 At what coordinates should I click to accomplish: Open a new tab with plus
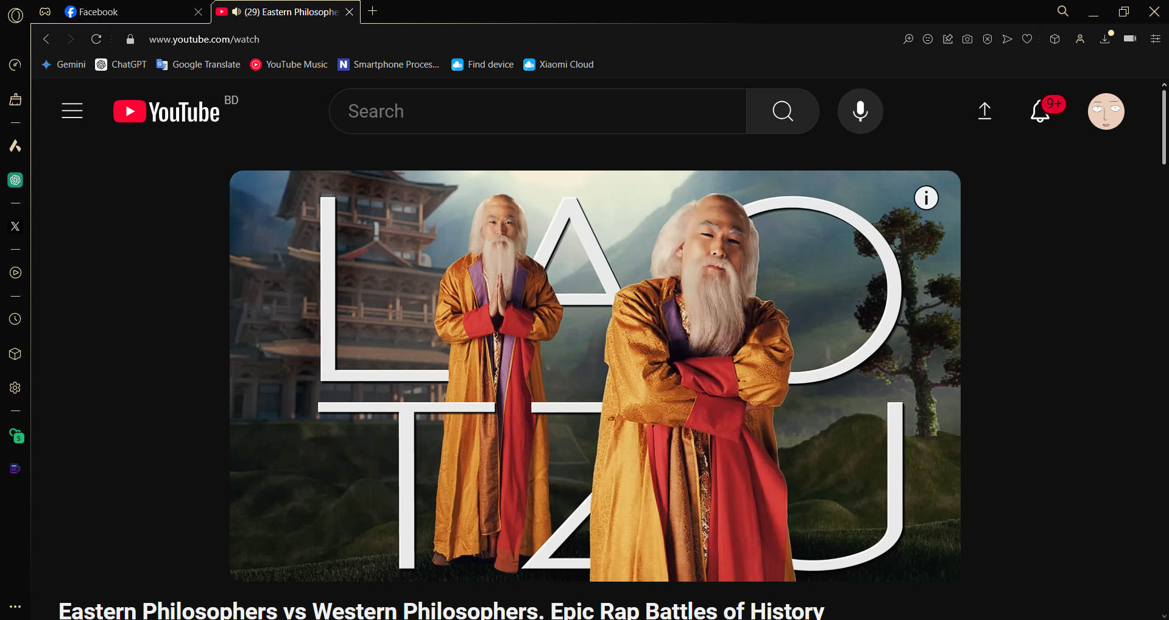[373, 11]
